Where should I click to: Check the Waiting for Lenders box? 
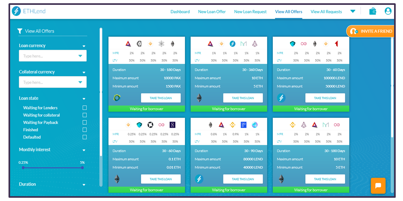(x=85, y=108)
